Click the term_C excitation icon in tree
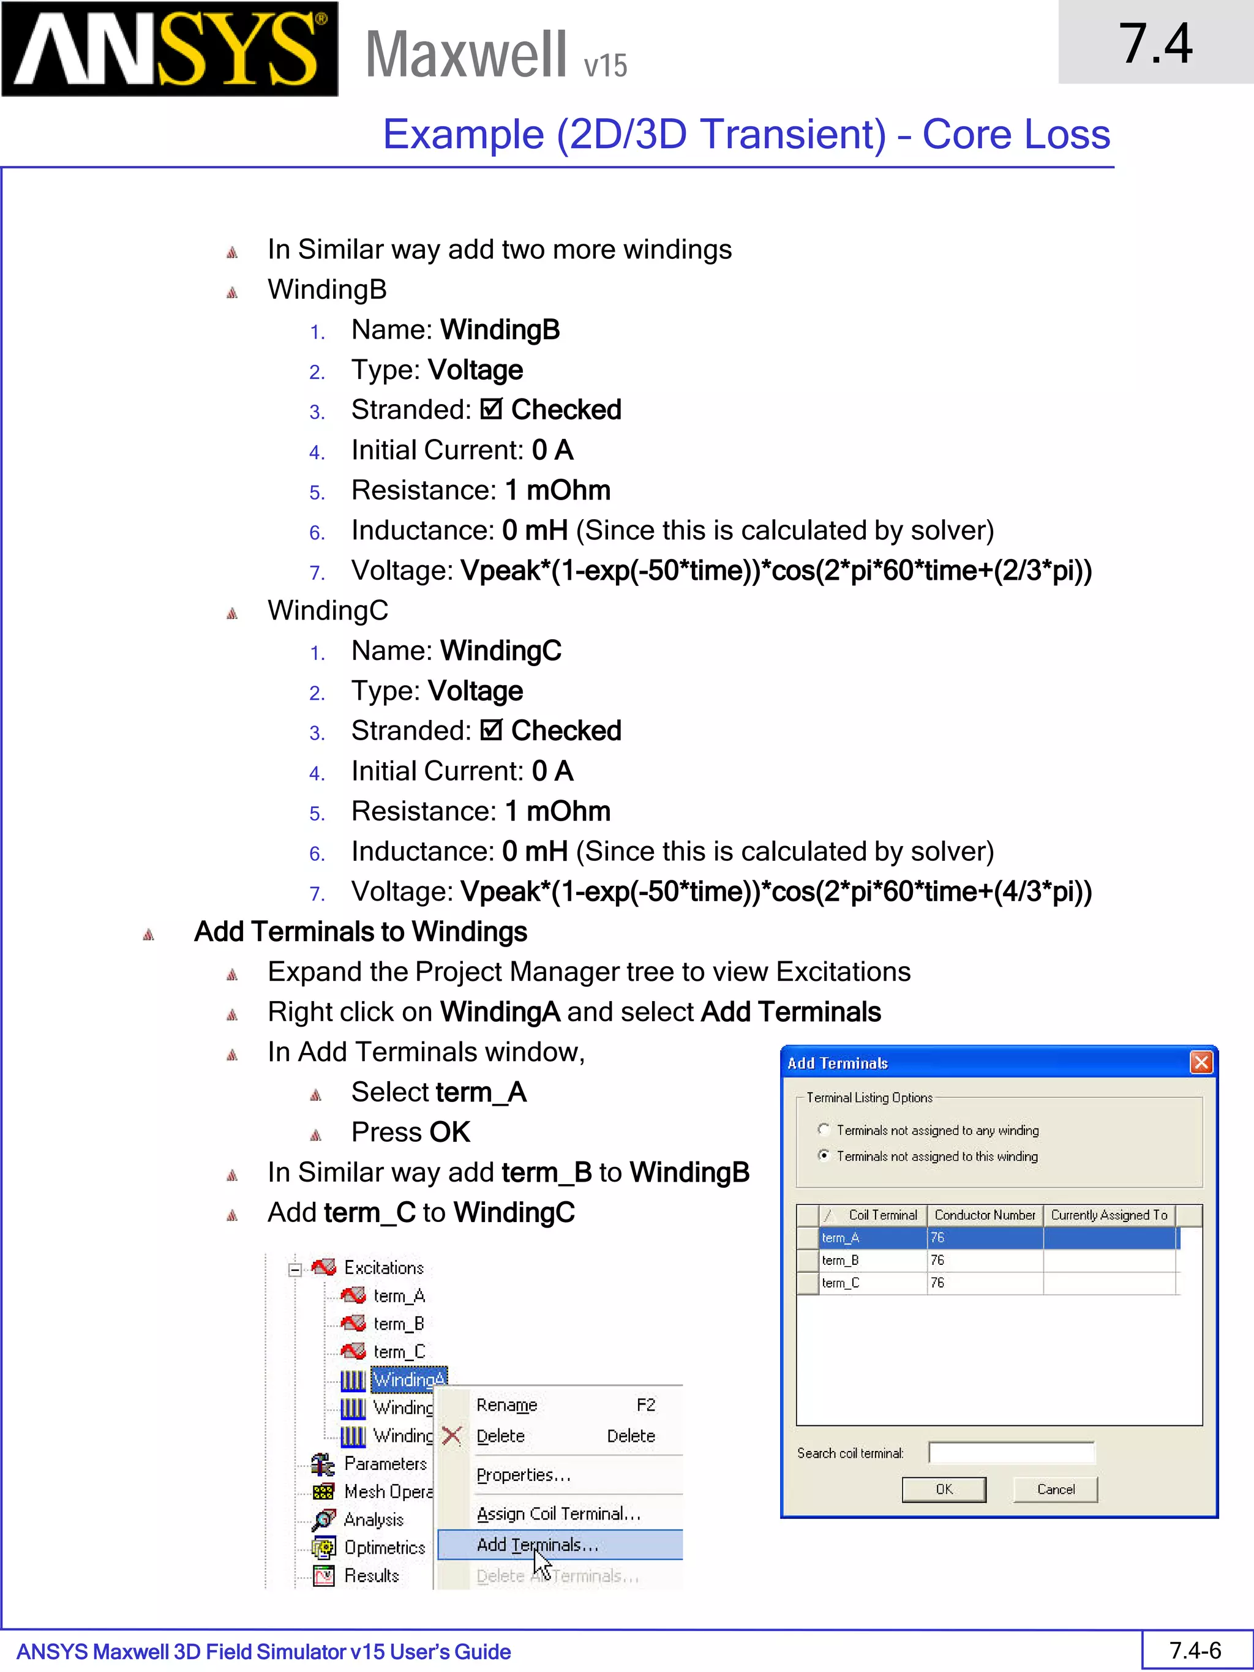 (x=353, y=1352)
